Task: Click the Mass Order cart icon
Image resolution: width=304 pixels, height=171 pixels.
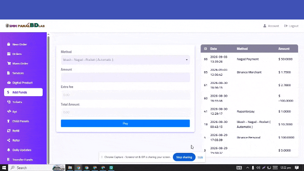Action: click(9, 64)
